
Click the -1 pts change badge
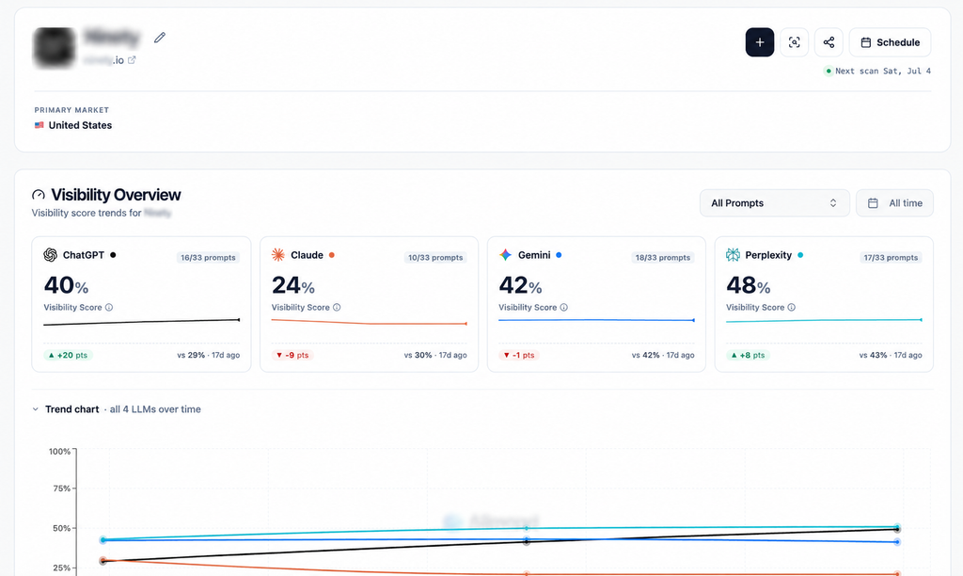click(x=519, y=356)
